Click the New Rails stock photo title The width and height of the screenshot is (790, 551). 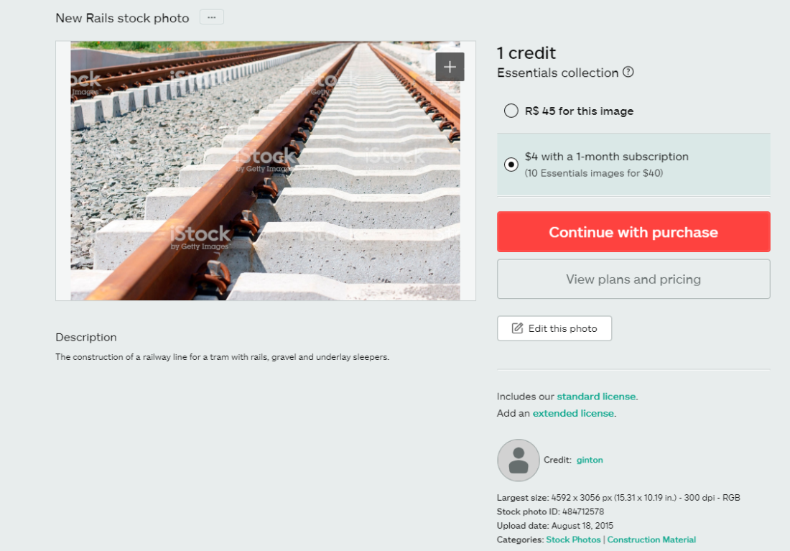tap(122, 18)
